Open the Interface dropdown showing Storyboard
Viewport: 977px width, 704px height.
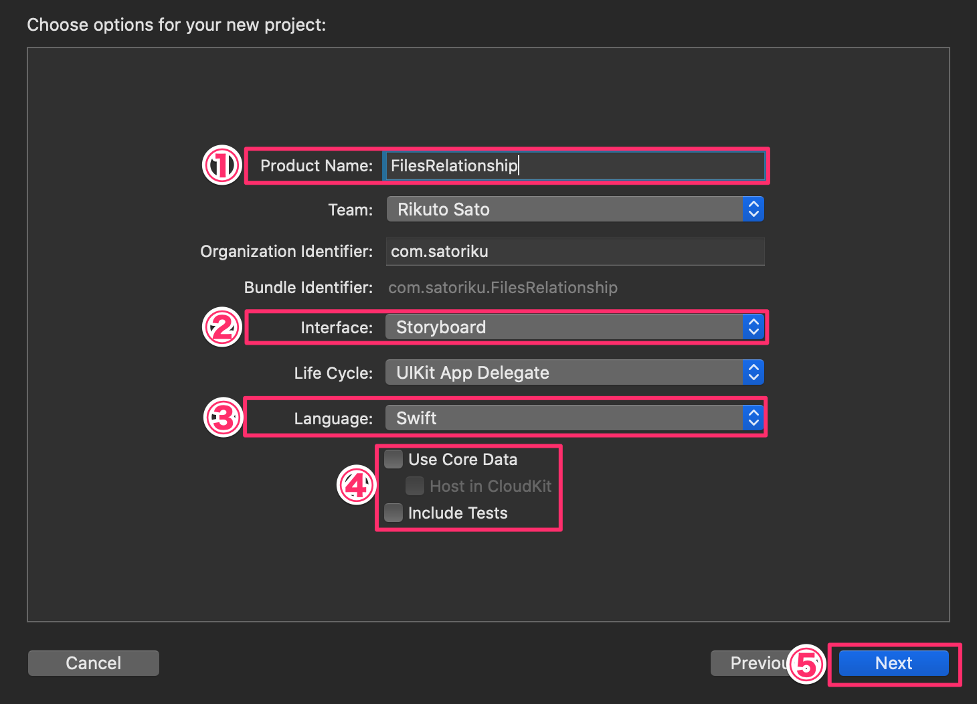pyautogui.click(x=574, y=327)
